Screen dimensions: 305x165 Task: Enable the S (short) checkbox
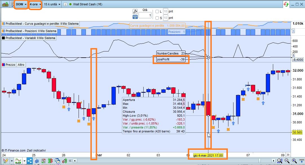(x=157, y=18)
